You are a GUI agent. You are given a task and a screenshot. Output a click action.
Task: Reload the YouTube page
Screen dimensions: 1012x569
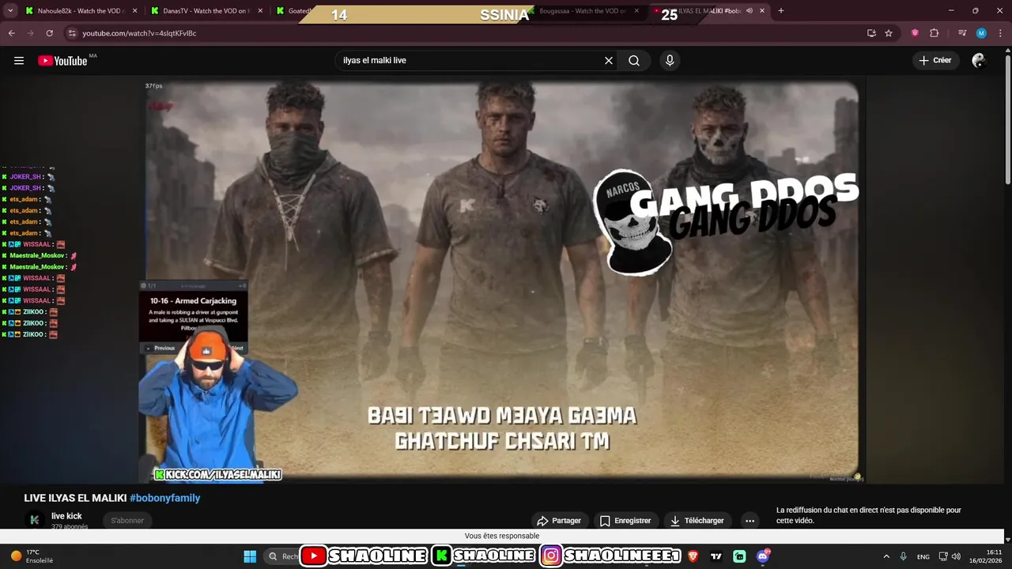50,33
